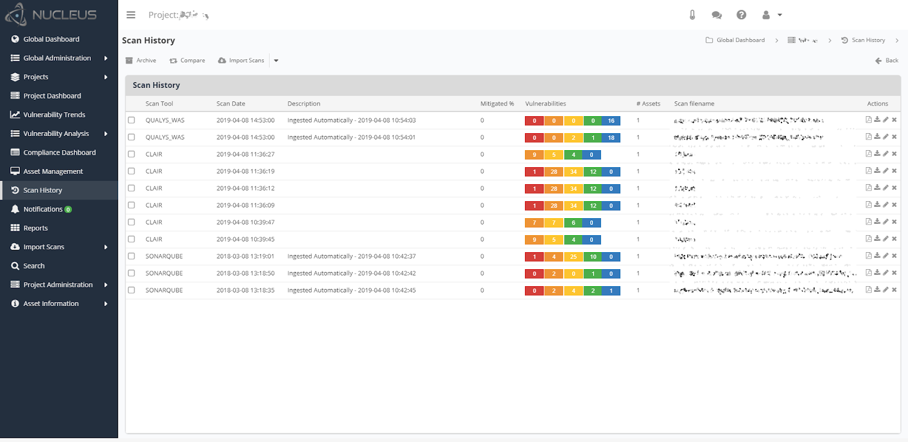Expand Asset Information submenu arrow
The width and height of the screenshot is (908, 442).
[x=106, y=304]
